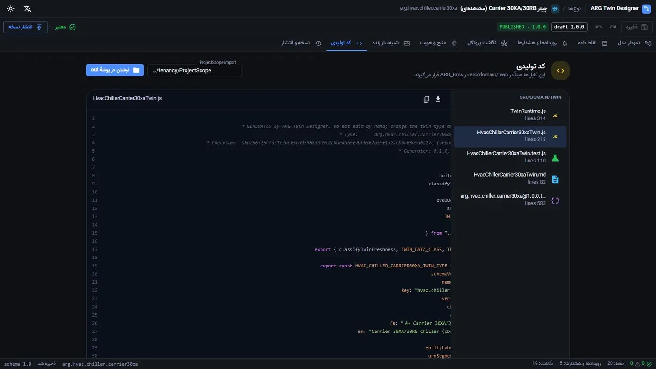Download HvacChillerCarrier30xaTwin.js file
656x369 pixels.
click(x=438, y=99)
